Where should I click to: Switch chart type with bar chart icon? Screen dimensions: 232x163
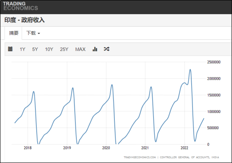point(95,49)
